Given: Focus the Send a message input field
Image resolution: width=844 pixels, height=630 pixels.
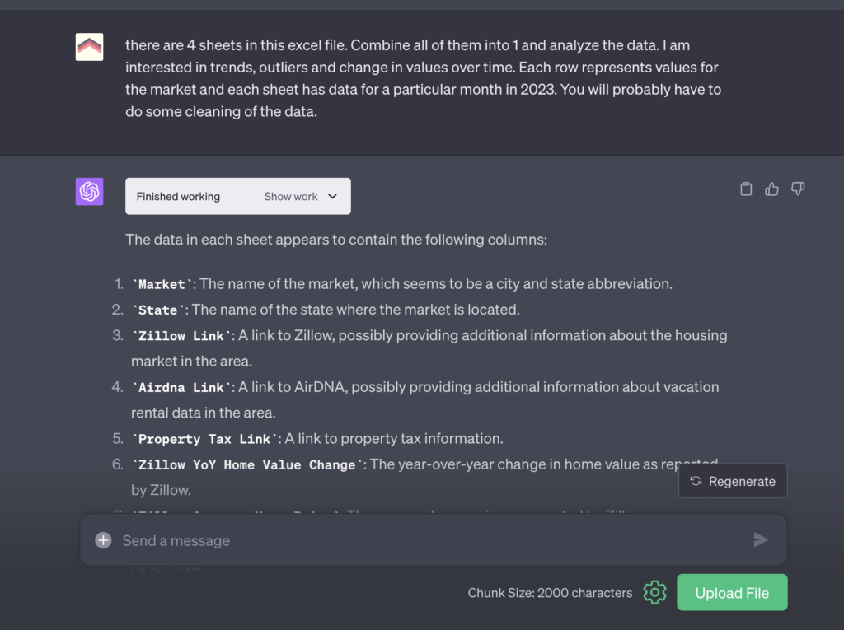Looking at the screenshot, I should pos(429,540).
